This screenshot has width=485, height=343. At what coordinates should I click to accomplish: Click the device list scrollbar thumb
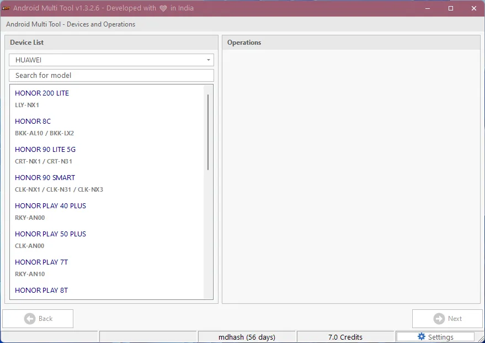click(208, 132)
